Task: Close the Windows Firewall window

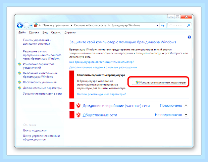Action: click(x=186, y=17)
